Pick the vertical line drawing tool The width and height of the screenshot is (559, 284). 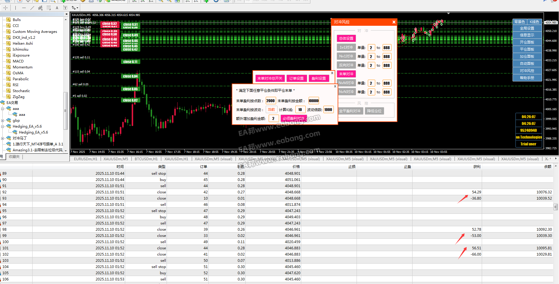16,8
